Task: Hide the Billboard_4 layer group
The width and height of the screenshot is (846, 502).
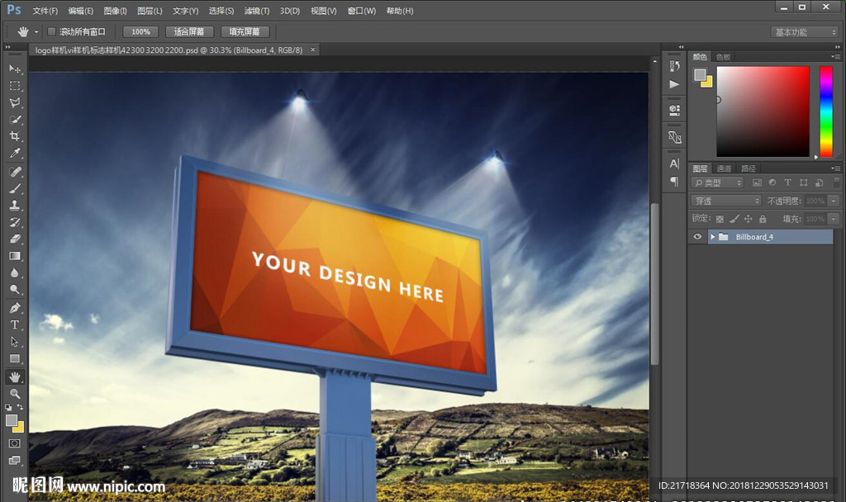Action: point(698,237)
